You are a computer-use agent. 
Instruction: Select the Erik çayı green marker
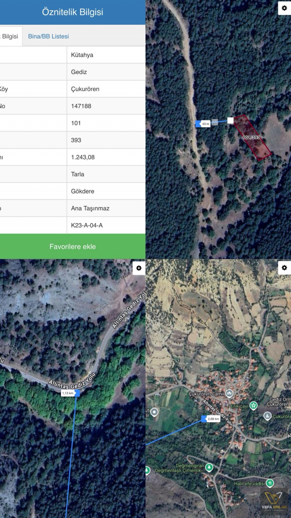[253, 405]
